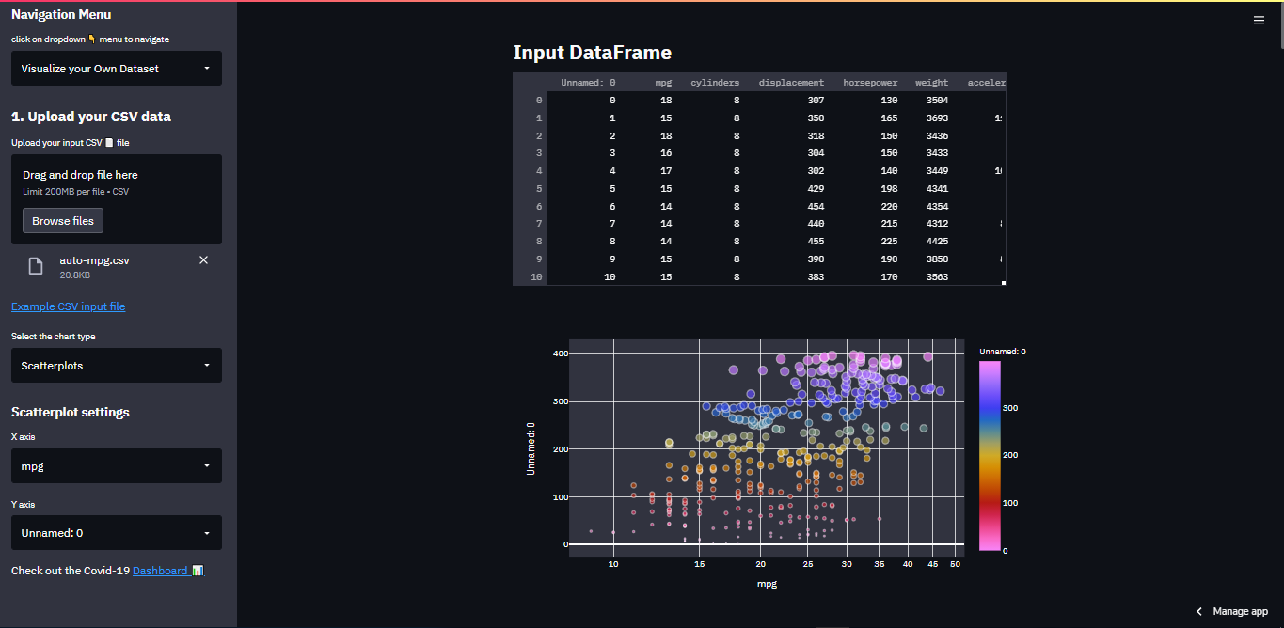Click the weight cell with value 4425
The image size is (1284, 628).
point(930,242)
